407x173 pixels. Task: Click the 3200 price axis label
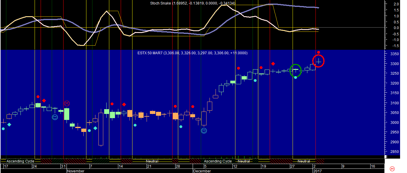(394, 83)
